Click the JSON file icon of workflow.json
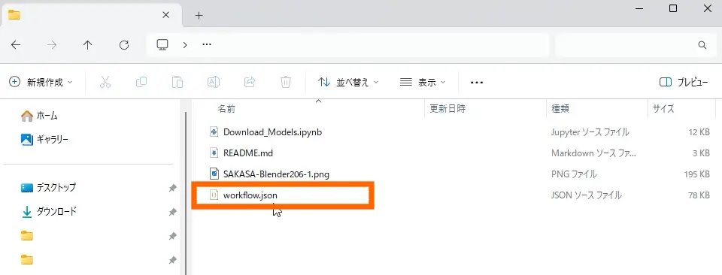The width and height of the screenshot is (722, 275). (x=214, y=195)
